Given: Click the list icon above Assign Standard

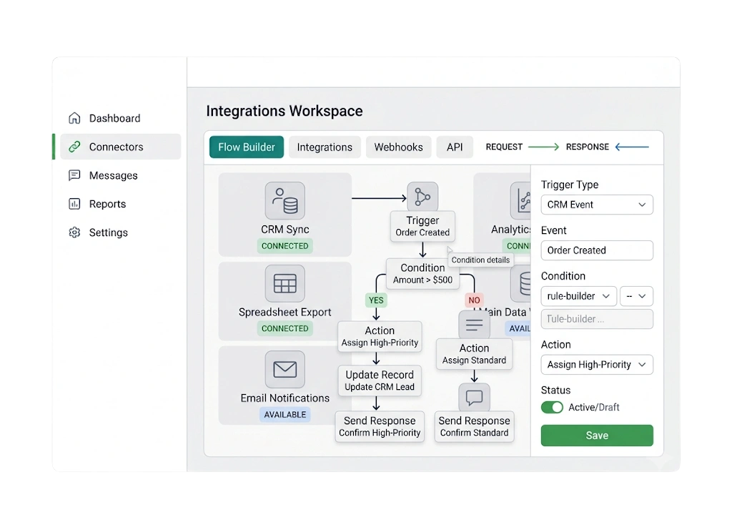Looking at the screenshot, I should [475, 325].
